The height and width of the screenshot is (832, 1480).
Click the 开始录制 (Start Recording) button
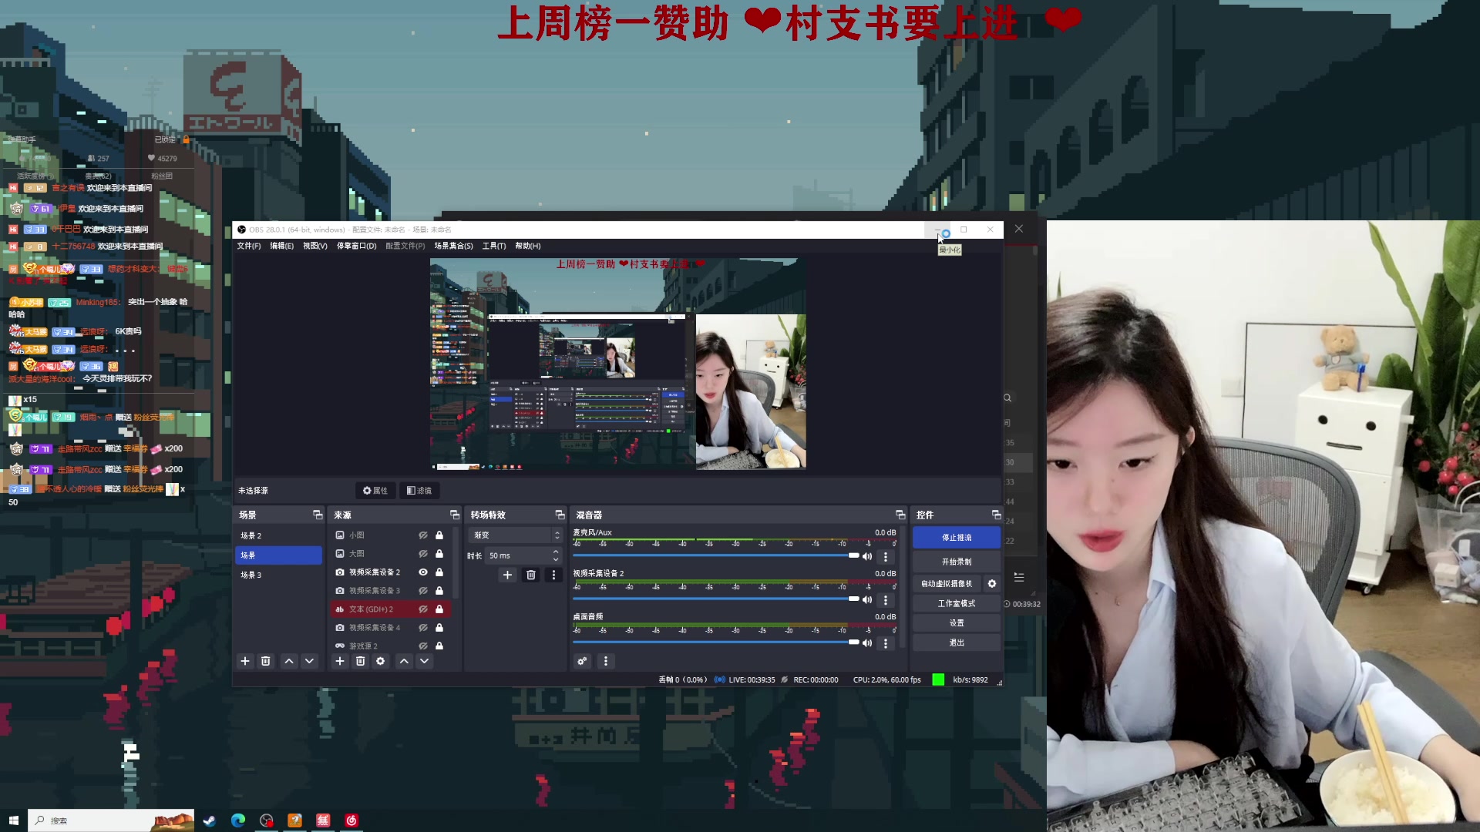pyautogui.click(x=956, y=562)
